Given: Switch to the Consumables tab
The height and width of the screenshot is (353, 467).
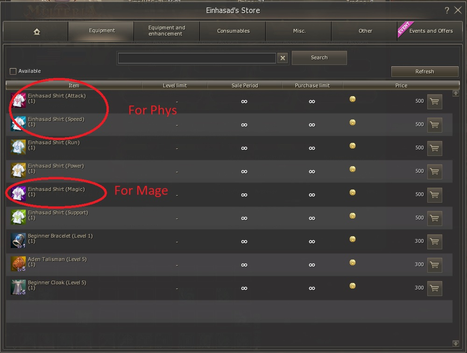Looking at the screenshot, I should (x=233, y=31).
